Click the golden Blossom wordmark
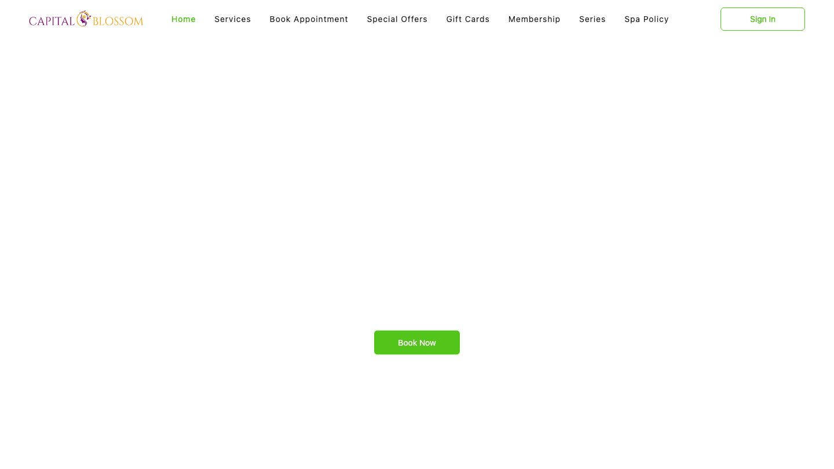The height and width of the screenshot is (469, 834). click(x=118, y=21)
